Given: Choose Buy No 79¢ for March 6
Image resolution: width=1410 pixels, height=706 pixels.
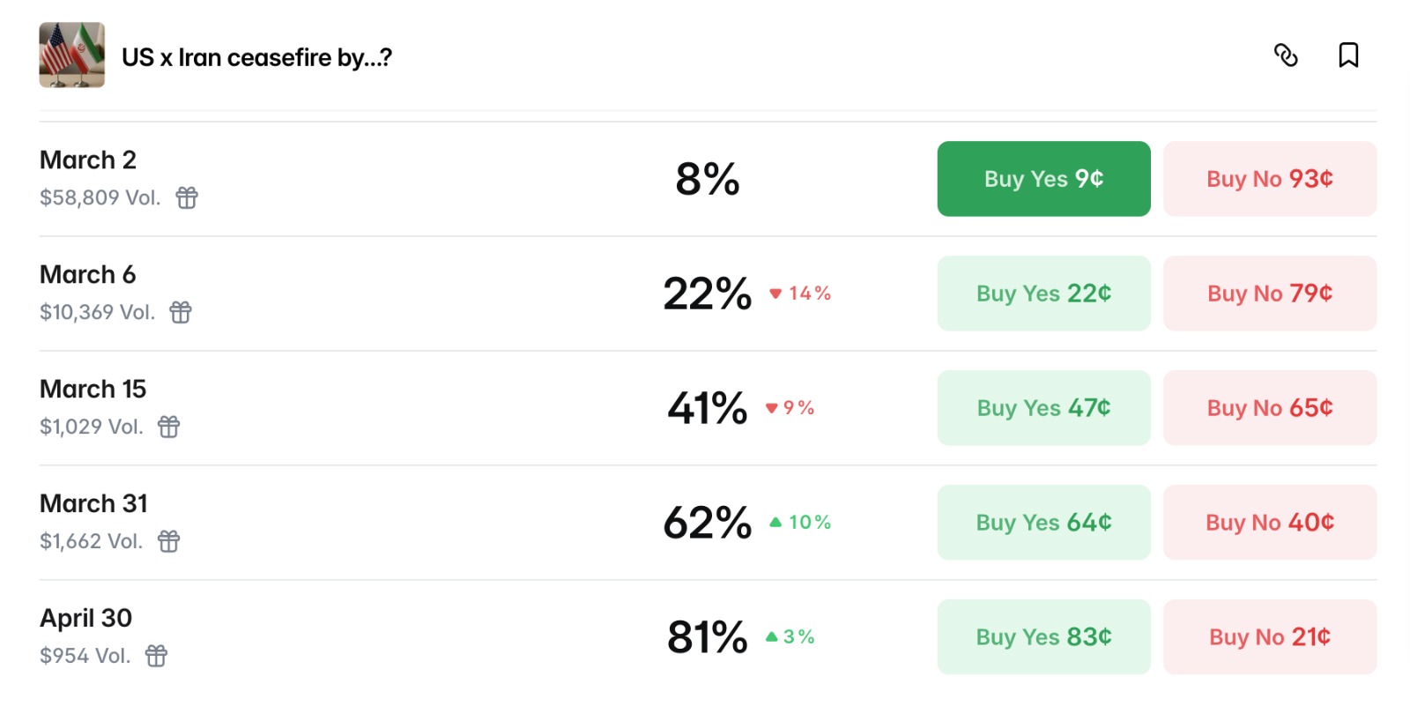Looking at the screenshot, I should (1269, 294).
